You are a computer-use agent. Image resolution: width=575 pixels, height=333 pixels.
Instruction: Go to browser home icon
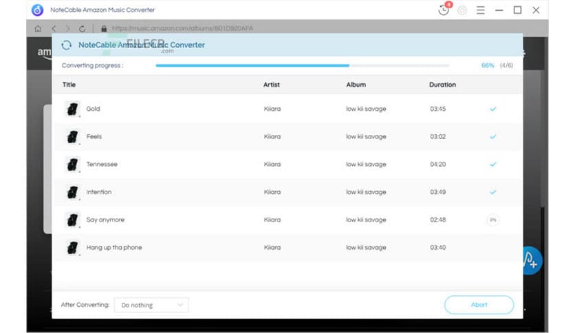38,28
